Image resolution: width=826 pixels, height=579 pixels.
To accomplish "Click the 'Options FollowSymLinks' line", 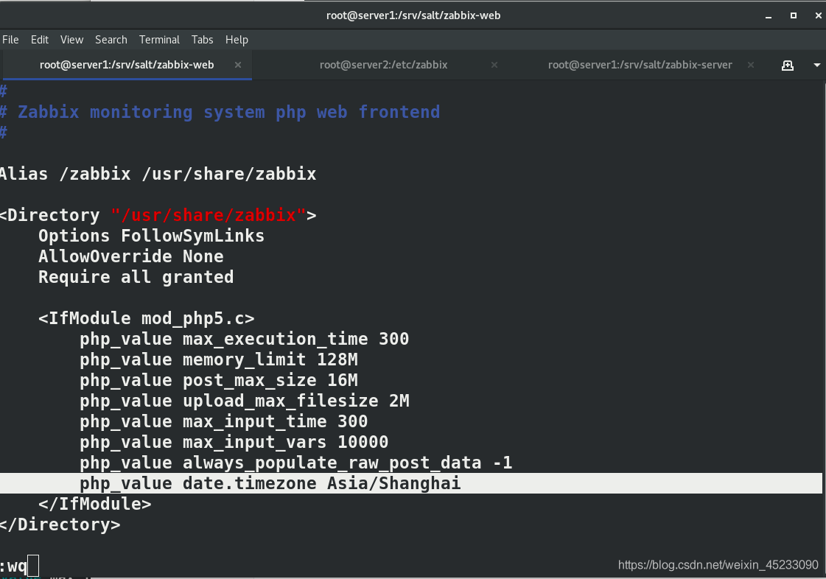I will click(x=151, y=236).
